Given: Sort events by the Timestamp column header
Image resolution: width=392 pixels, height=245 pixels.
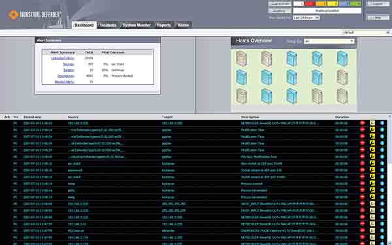Looking at the screenshot, I should [33, 117].
